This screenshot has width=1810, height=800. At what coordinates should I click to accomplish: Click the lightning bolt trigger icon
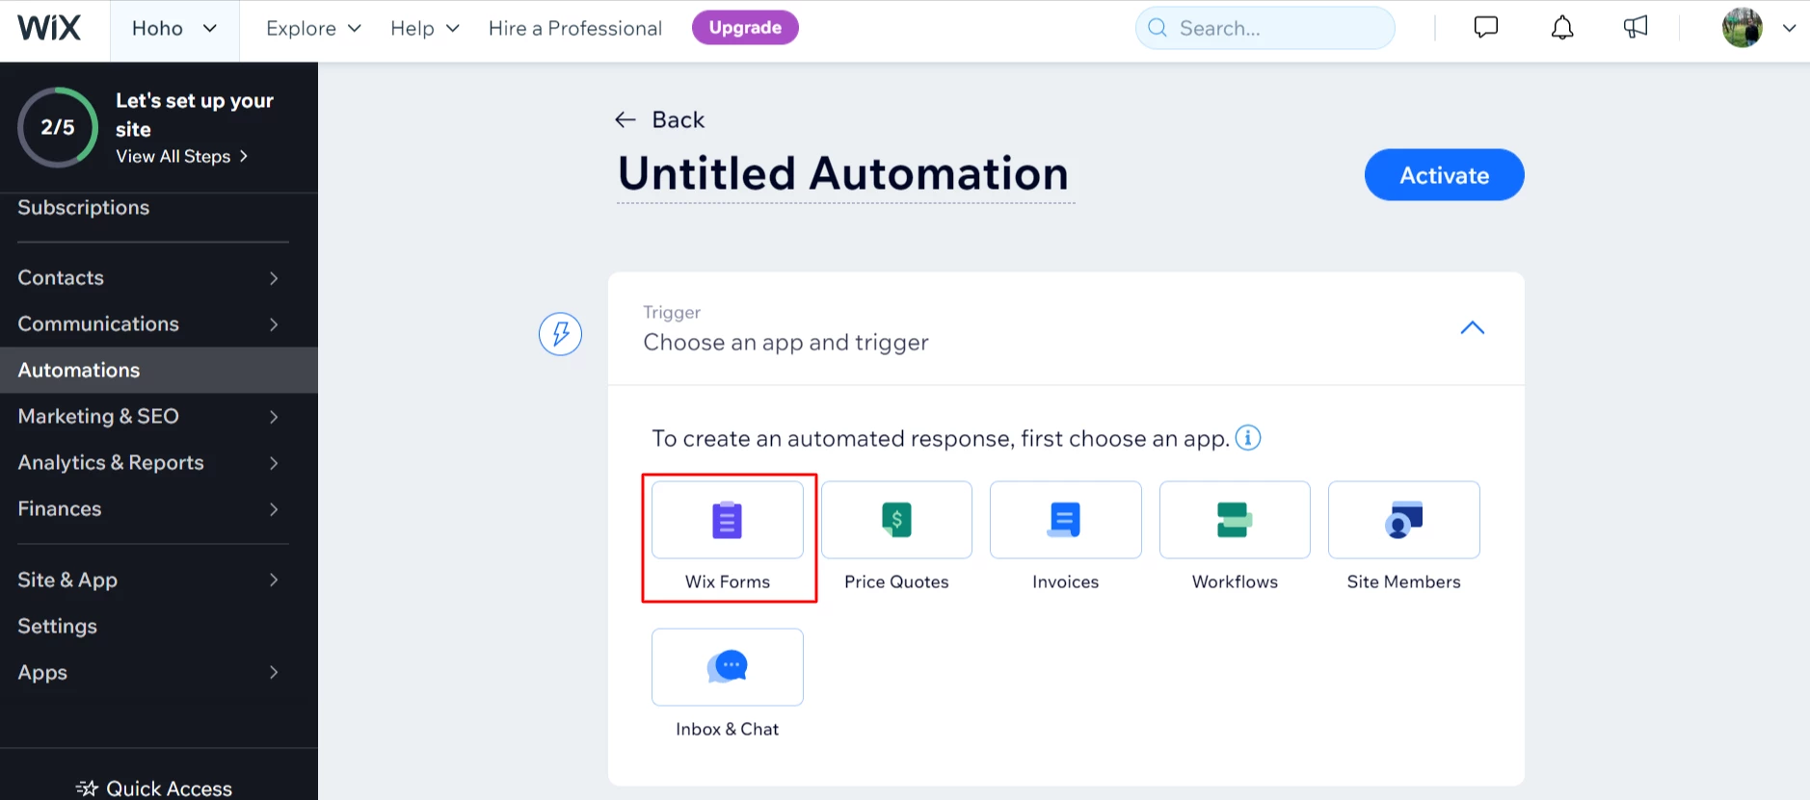(560, 334)
